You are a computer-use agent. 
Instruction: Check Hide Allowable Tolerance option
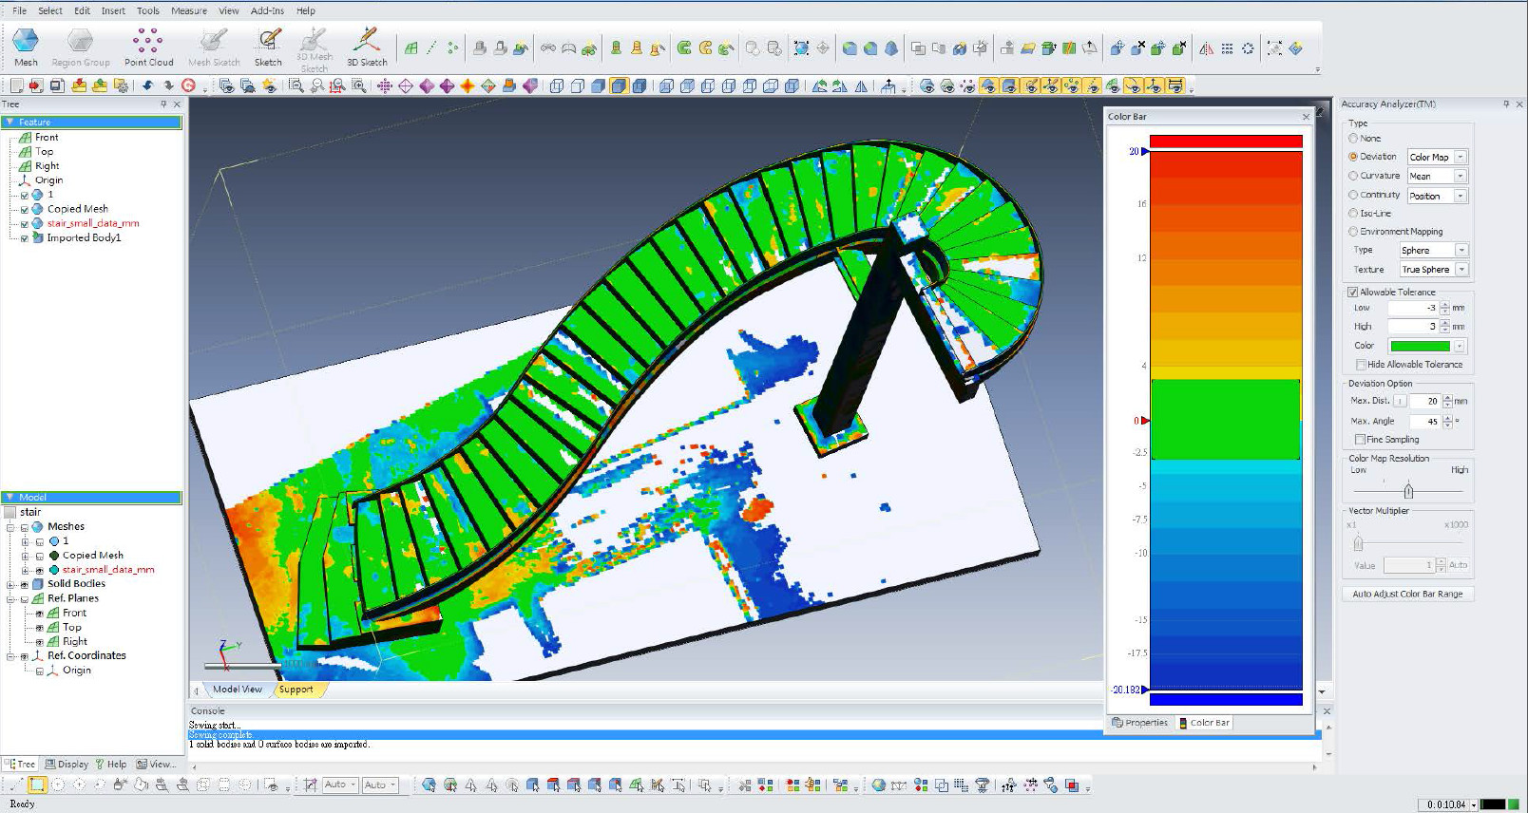pyautogui.click(x=1361, y=365)
